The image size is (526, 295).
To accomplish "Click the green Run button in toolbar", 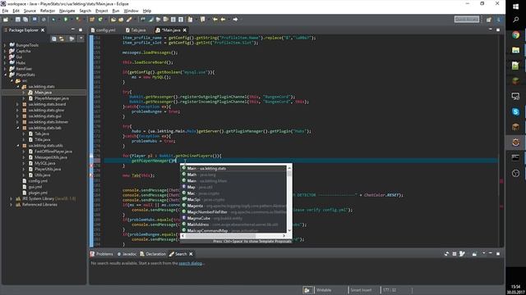I will (66, 20).
